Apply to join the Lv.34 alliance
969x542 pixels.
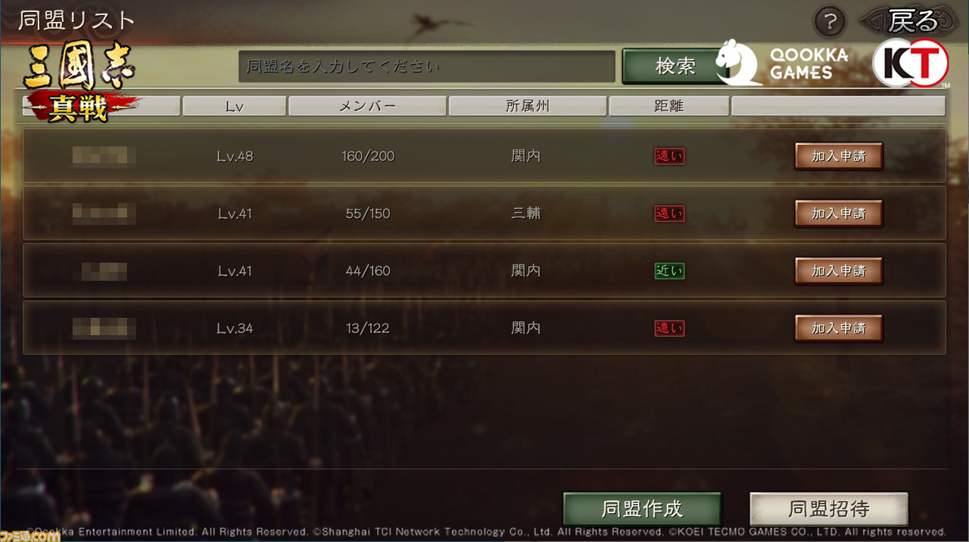pos(839,328)
